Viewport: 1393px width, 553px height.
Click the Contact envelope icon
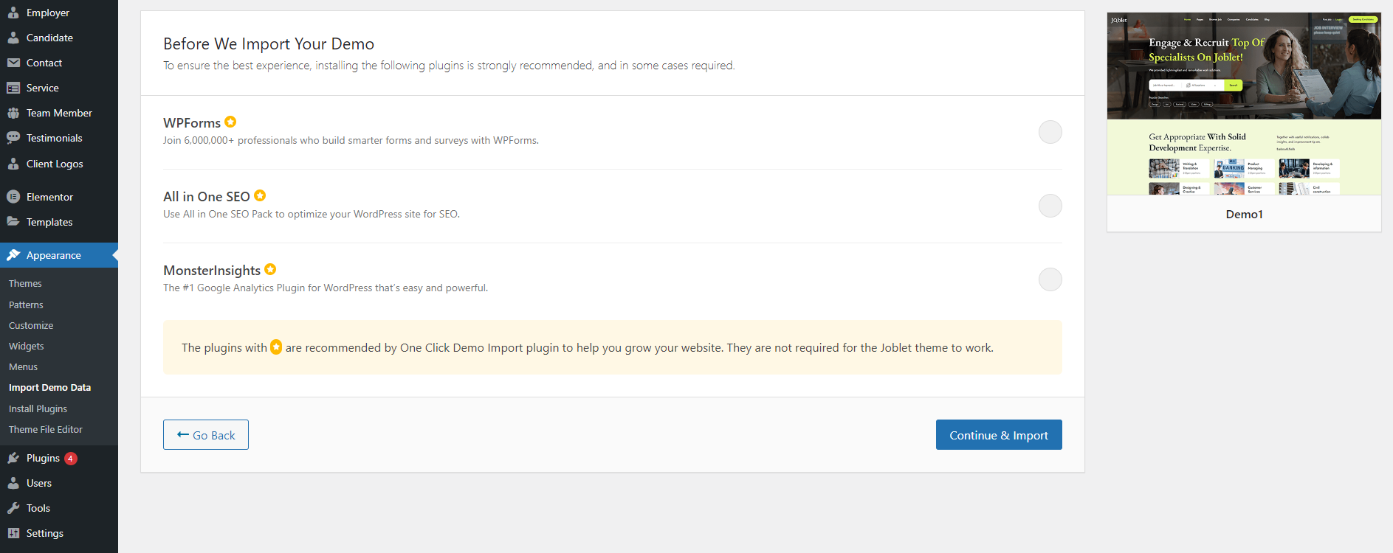coord(13,63)
